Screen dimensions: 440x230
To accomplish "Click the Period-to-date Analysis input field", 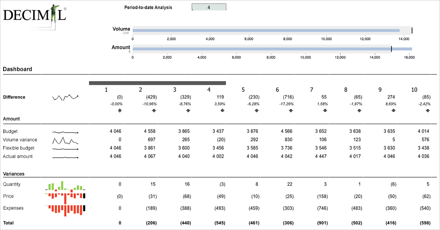I will pos(209,7).
